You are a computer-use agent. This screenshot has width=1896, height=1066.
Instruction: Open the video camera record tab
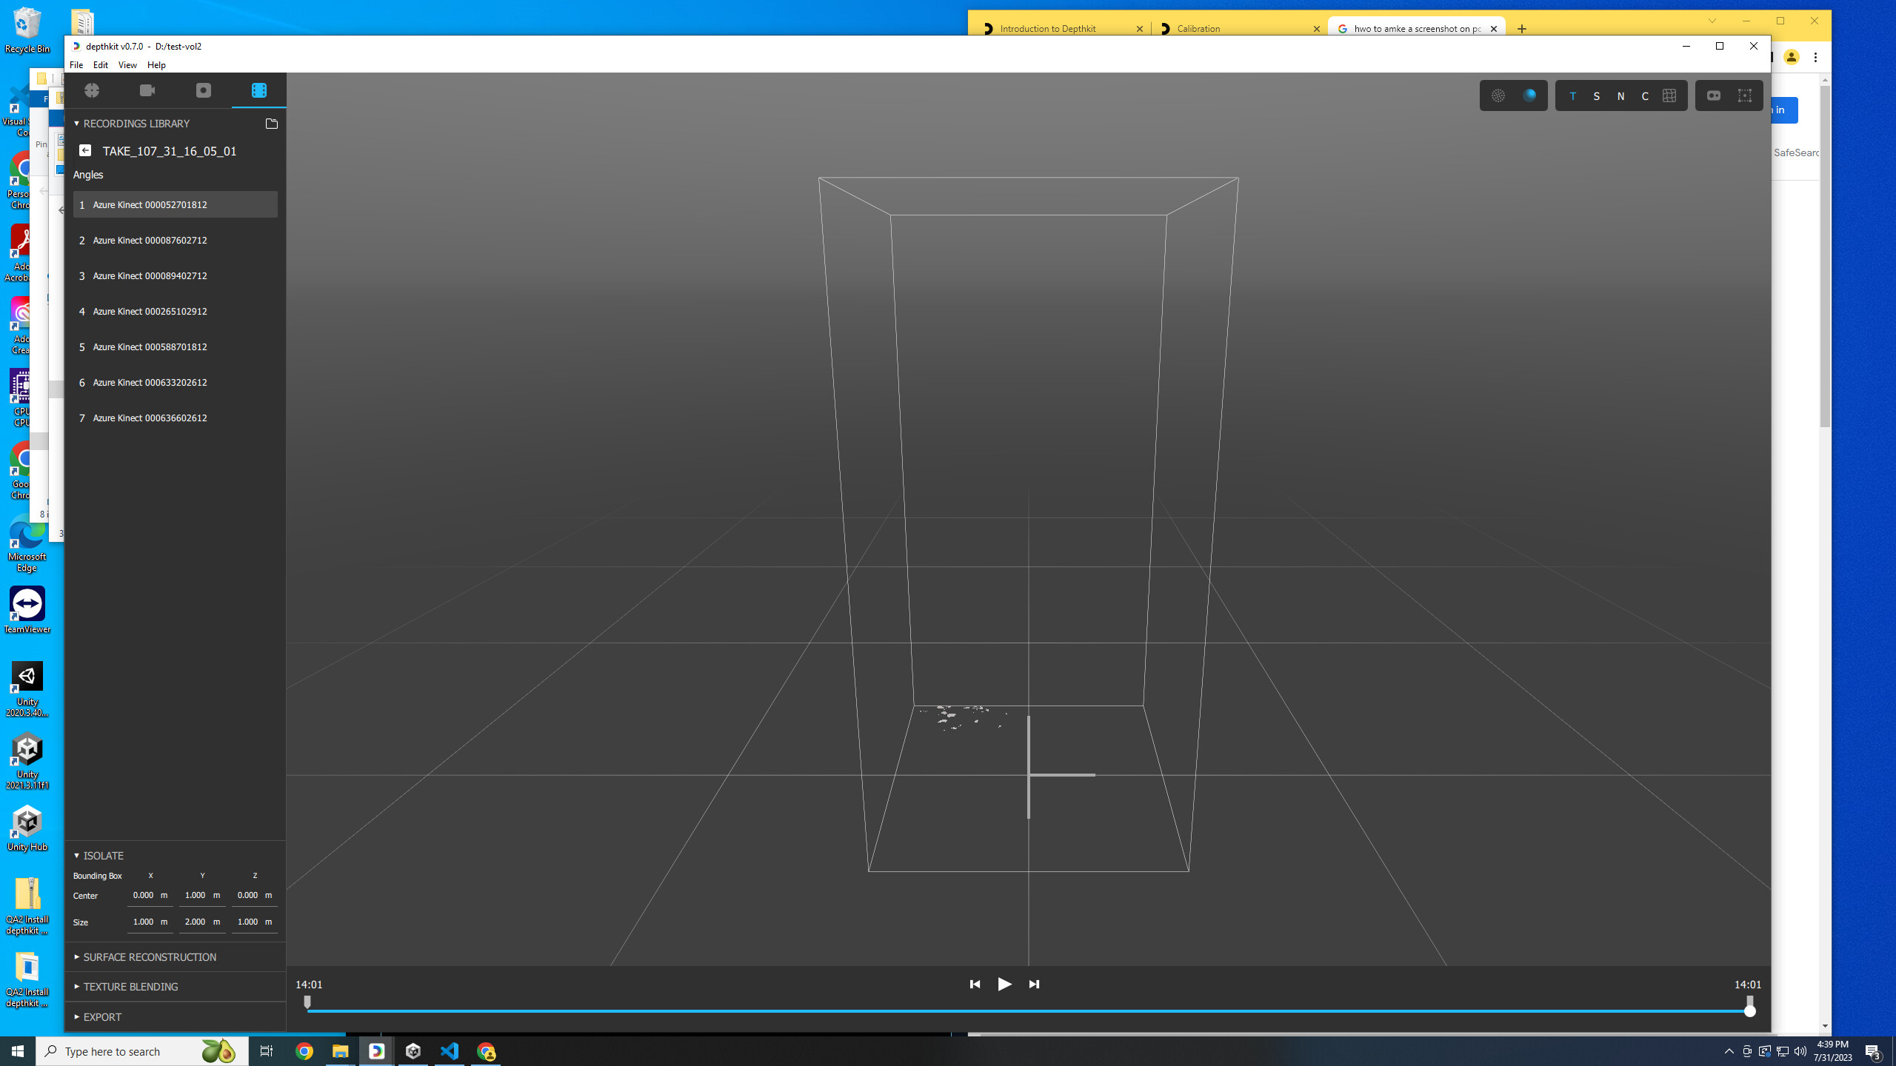[x=147, y=90]
